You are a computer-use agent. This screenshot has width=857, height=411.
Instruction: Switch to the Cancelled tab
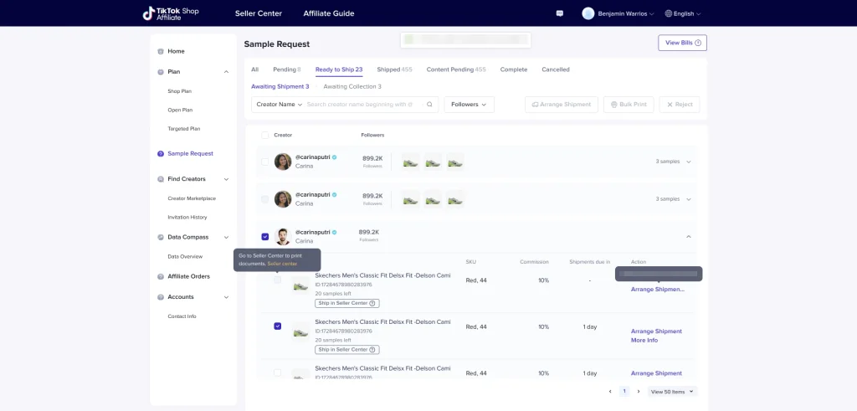[556, 69]
